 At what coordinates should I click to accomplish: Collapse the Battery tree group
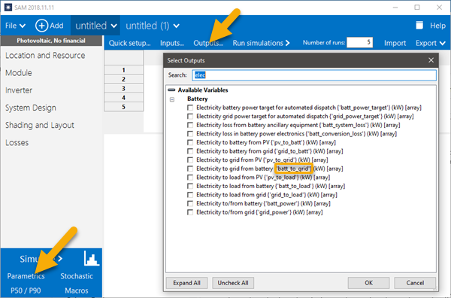coord(172,99)
